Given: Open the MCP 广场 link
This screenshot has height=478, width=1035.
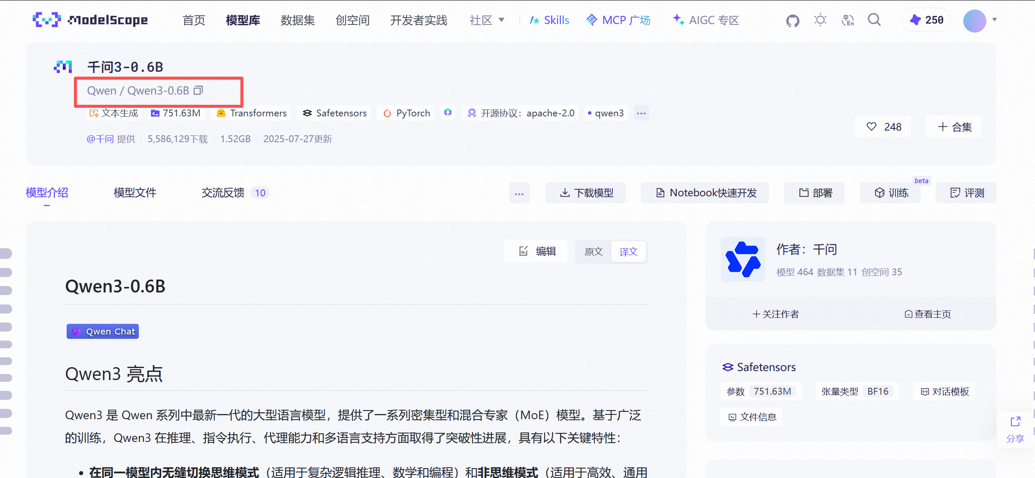Looking at the screenshot, I should tap(618, 20).
